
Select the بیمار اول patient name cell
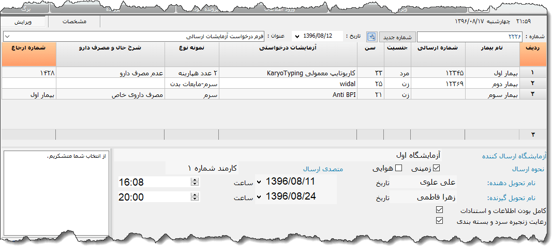coord(493,73)
